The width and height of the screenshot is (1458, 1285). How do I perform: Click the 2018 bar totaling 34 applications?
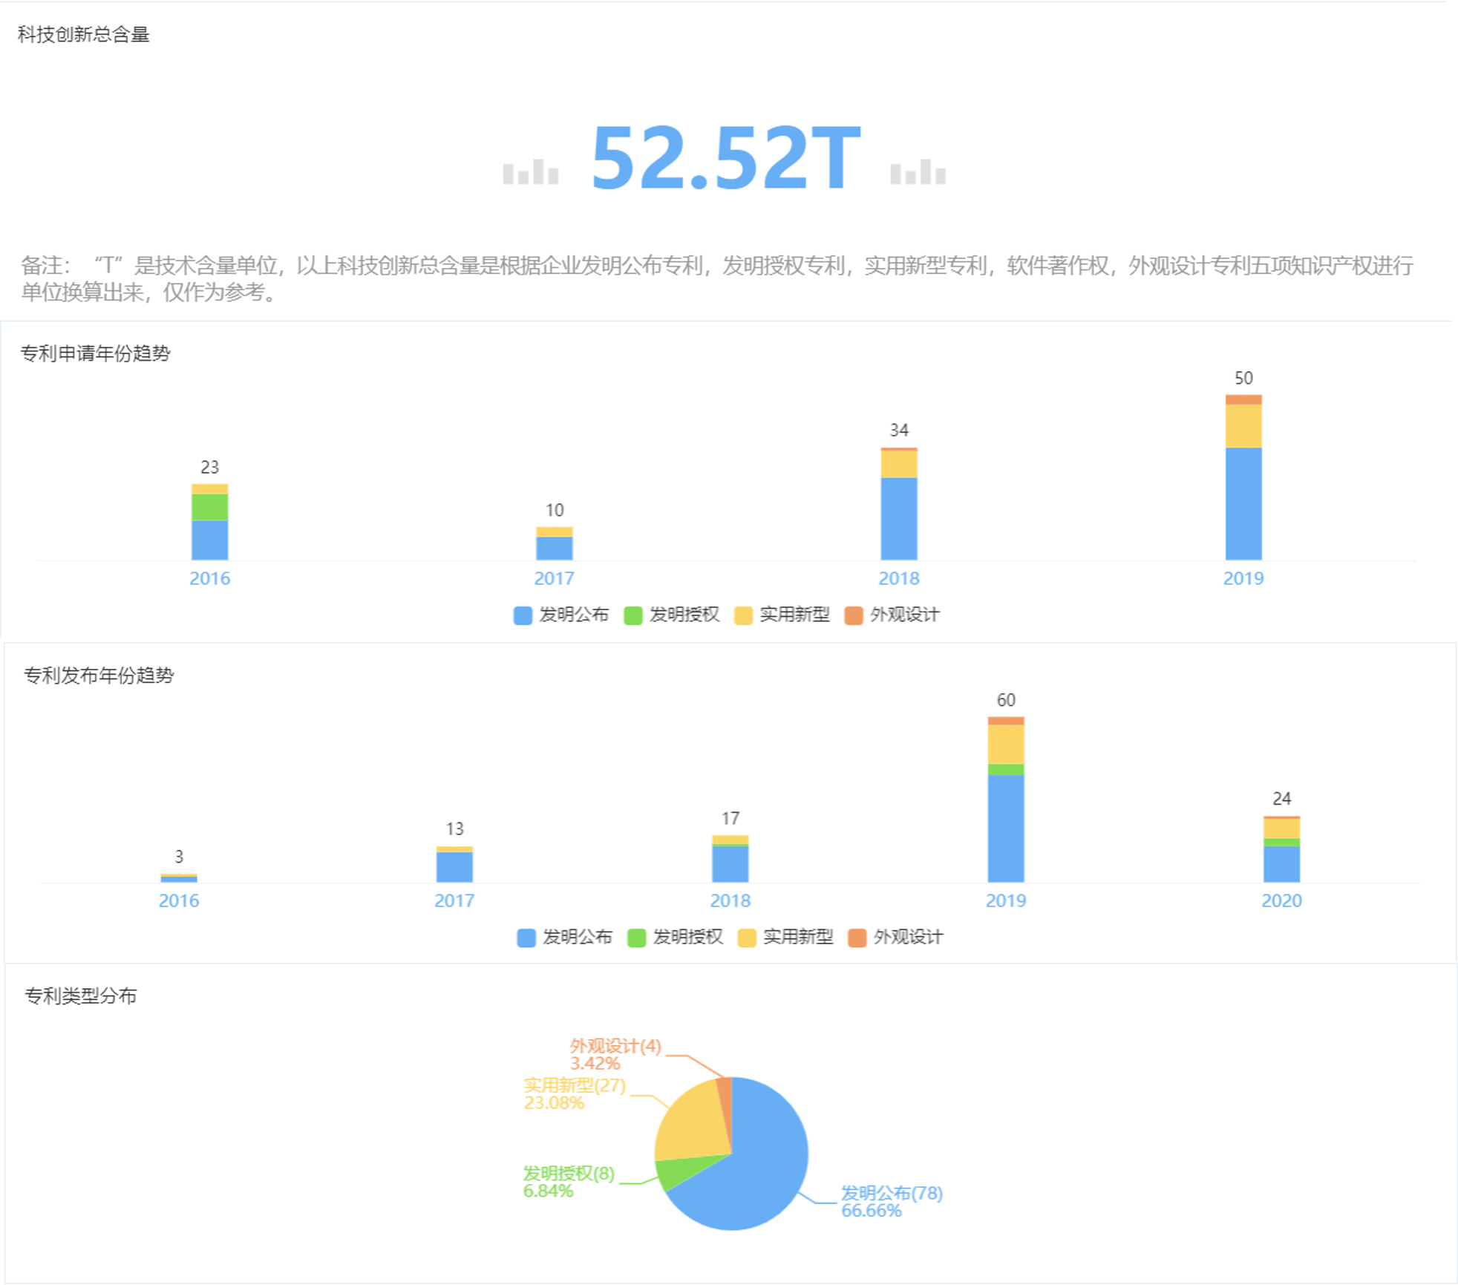pos(899,504)
